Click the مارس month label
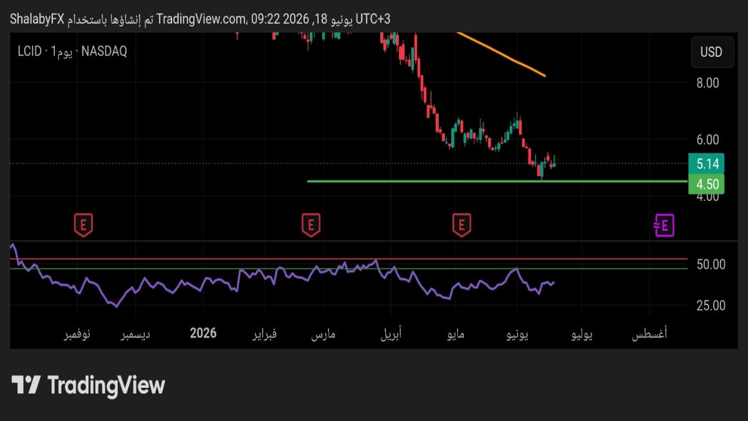This screenshot has height=421, width=748. (x=323, y=334)
